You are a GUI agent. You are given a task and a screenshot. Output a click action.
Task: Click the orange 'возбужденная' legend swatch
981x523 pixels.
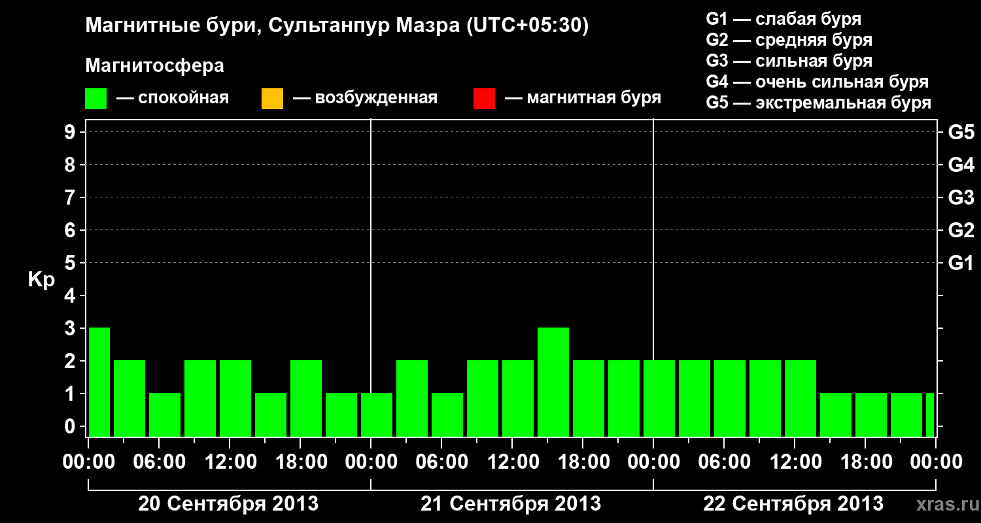(x=272, y=99)
